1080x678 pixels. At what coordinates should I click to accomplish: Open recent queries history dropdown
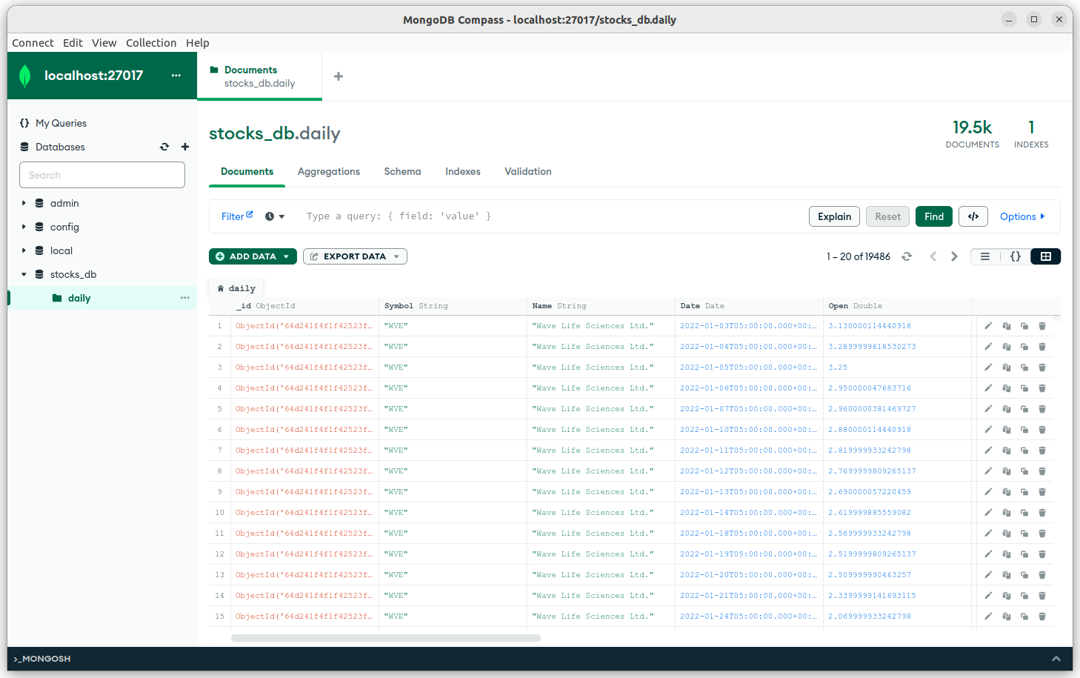[x=275, y=216]
